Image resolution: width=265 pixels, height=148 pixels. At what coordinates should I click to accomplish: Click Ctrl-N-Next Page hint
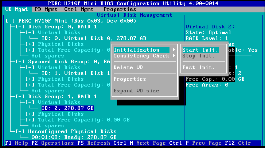coord(140,143)
